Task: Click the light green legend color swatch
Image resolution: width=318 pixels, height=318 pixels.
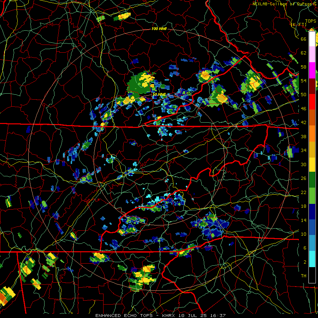Action: coord(312,196)
